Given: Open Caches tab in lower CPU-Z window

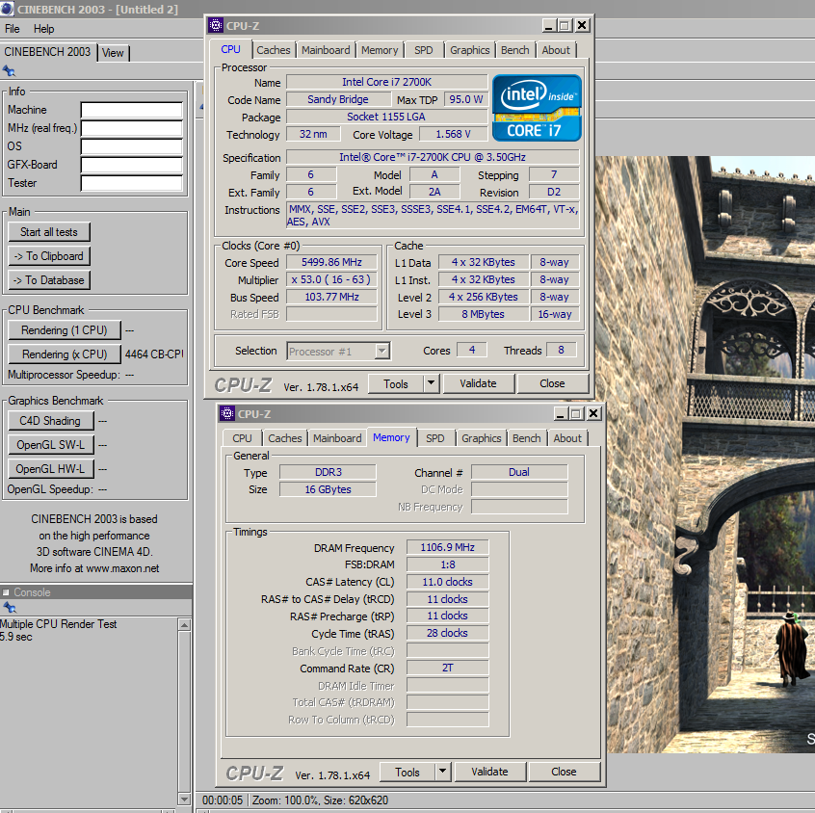Looking at the screenshot, I should 285,438.
